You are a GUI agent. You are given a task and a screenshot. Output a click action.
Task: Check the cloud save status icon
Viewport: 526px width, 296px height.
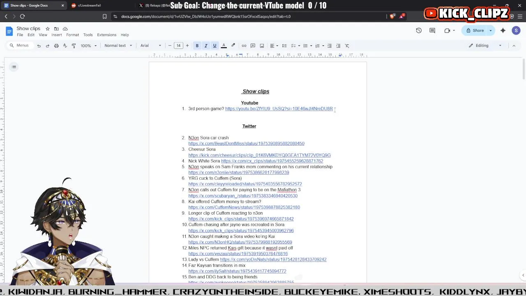point(65,29)
